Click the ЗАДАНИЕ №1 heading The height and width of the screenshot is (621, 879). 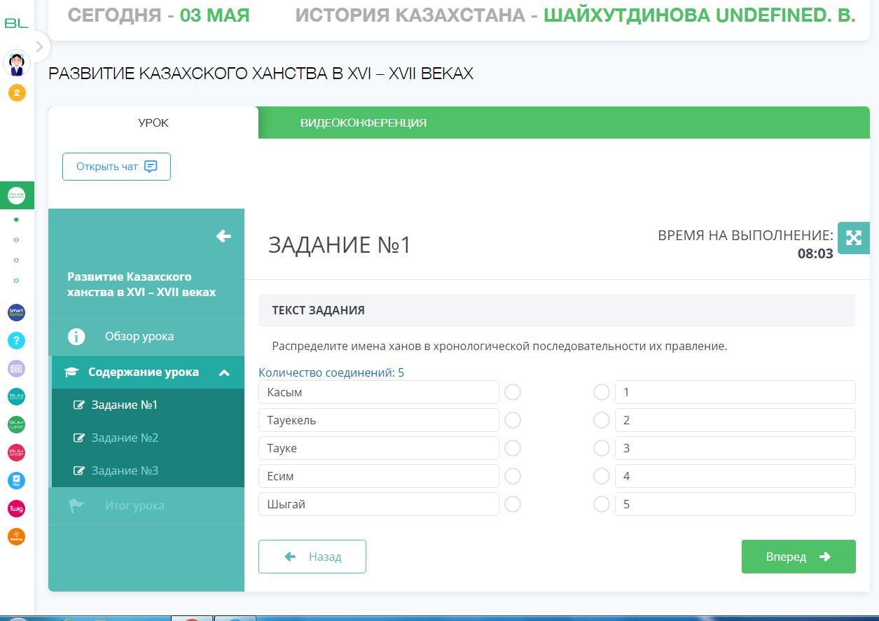pyautogui.click(x=340, y=244)
